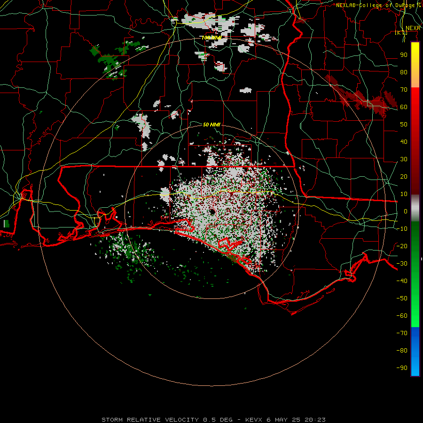Click the bright green segment near -60

point(415,316)
